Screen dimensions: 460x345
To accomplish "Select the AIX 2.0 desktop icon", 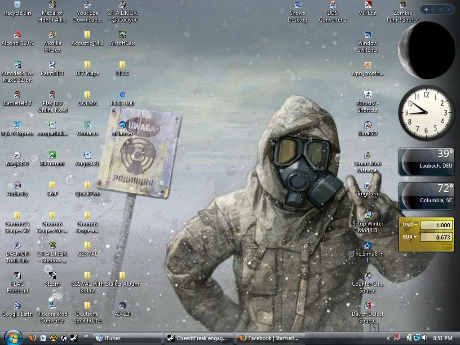I will (122, 310).
